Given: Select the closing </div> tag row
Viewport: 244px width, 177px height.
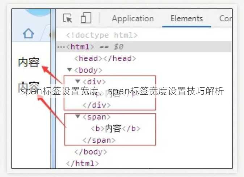Looking at the screenshot, I should [x=97, y=105].
